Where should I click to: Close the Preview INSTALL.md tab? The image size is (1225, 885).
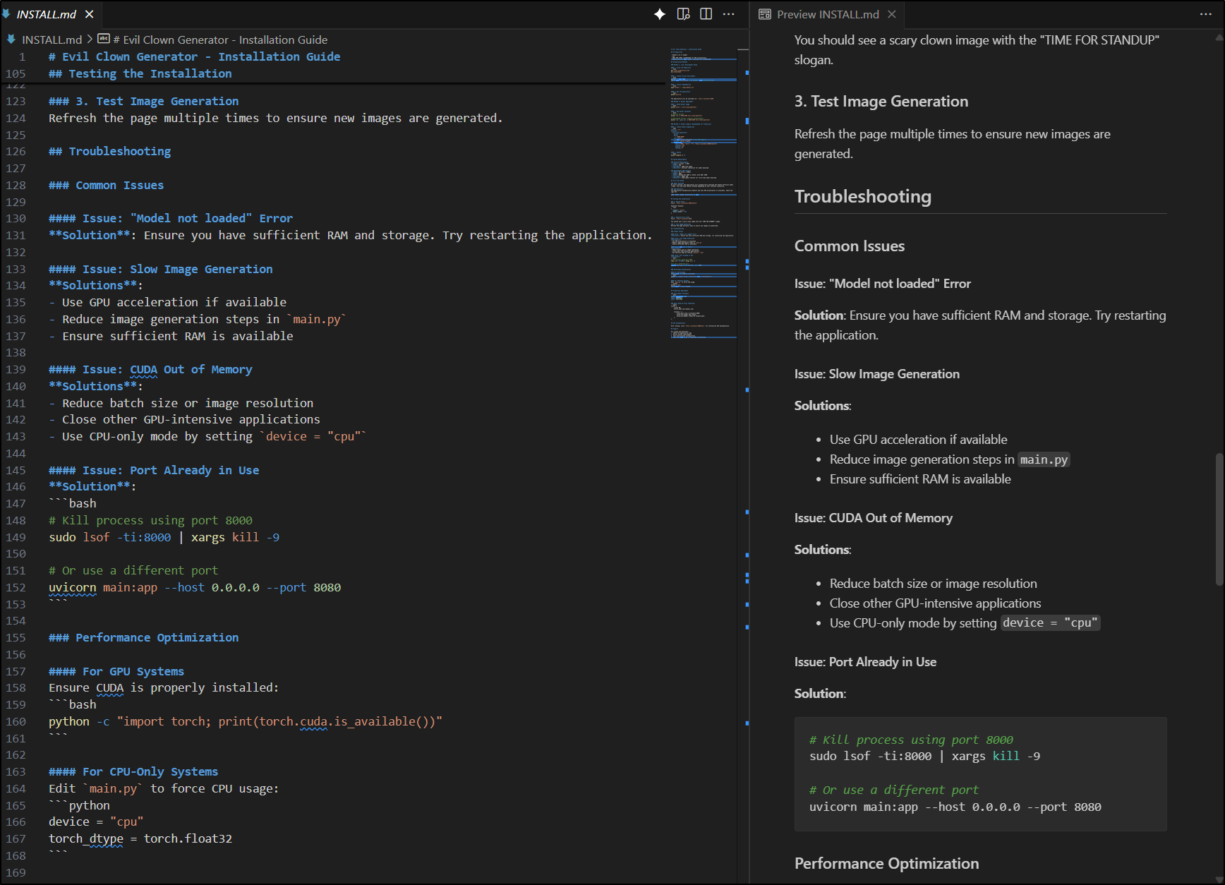click(892, 14)
